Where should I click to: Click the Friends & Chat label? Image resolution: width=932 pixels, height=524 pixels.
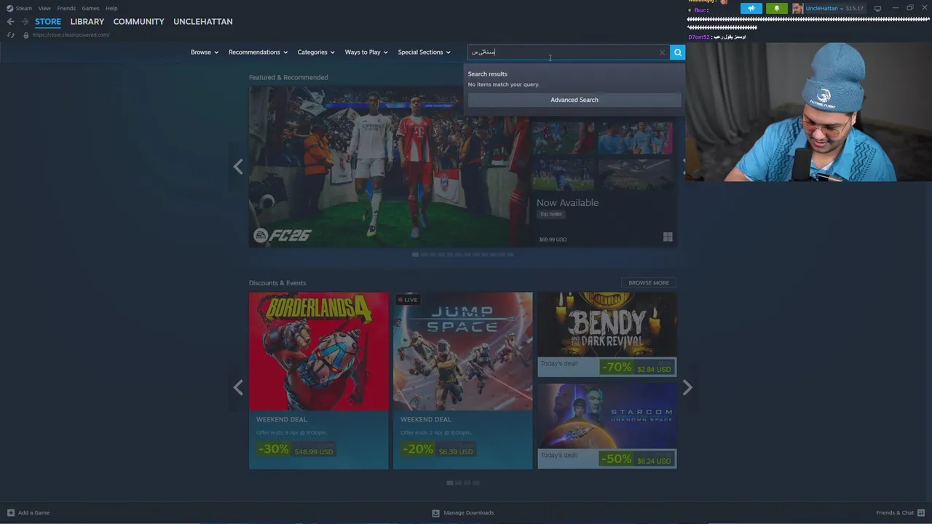pyautogui.click(x=895, y=512)
